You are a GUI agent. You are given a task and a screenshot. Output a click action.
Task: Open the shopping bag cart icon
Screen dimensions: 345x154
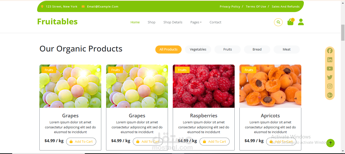click(x=291, y=22)
